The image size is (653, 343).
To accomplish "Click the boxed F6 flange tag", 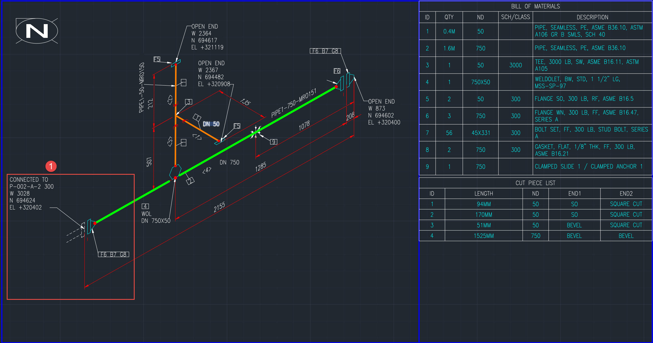I will point(337,71).
